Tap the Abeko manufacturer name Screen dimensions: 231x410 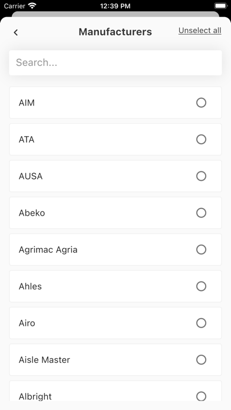[x=32, y=213]
